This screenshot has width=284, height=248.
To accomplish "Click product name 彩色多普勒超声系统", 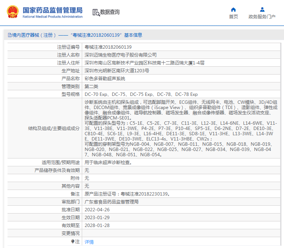I will click(105, 79).
